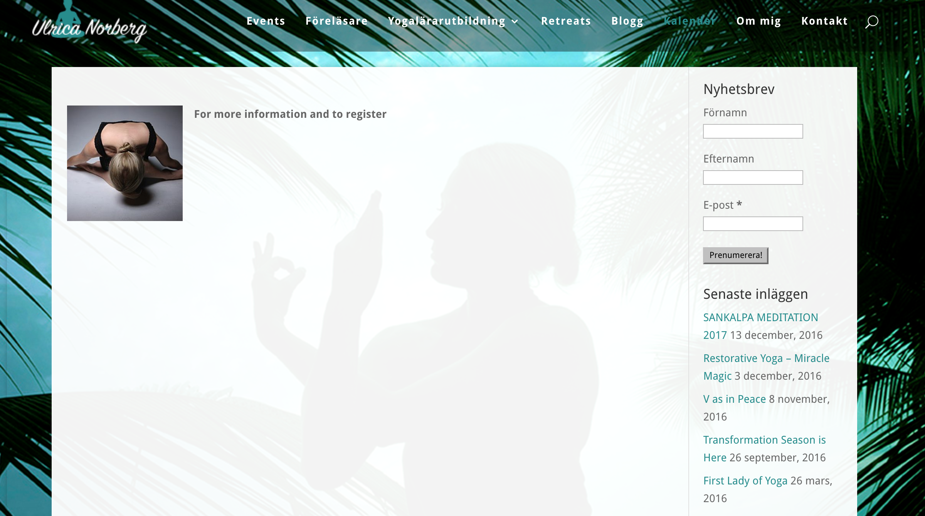Open SANKALPA MEDITATION 2017 post link
The width and height of the screenshot is (925, 516).
(760, 318)
